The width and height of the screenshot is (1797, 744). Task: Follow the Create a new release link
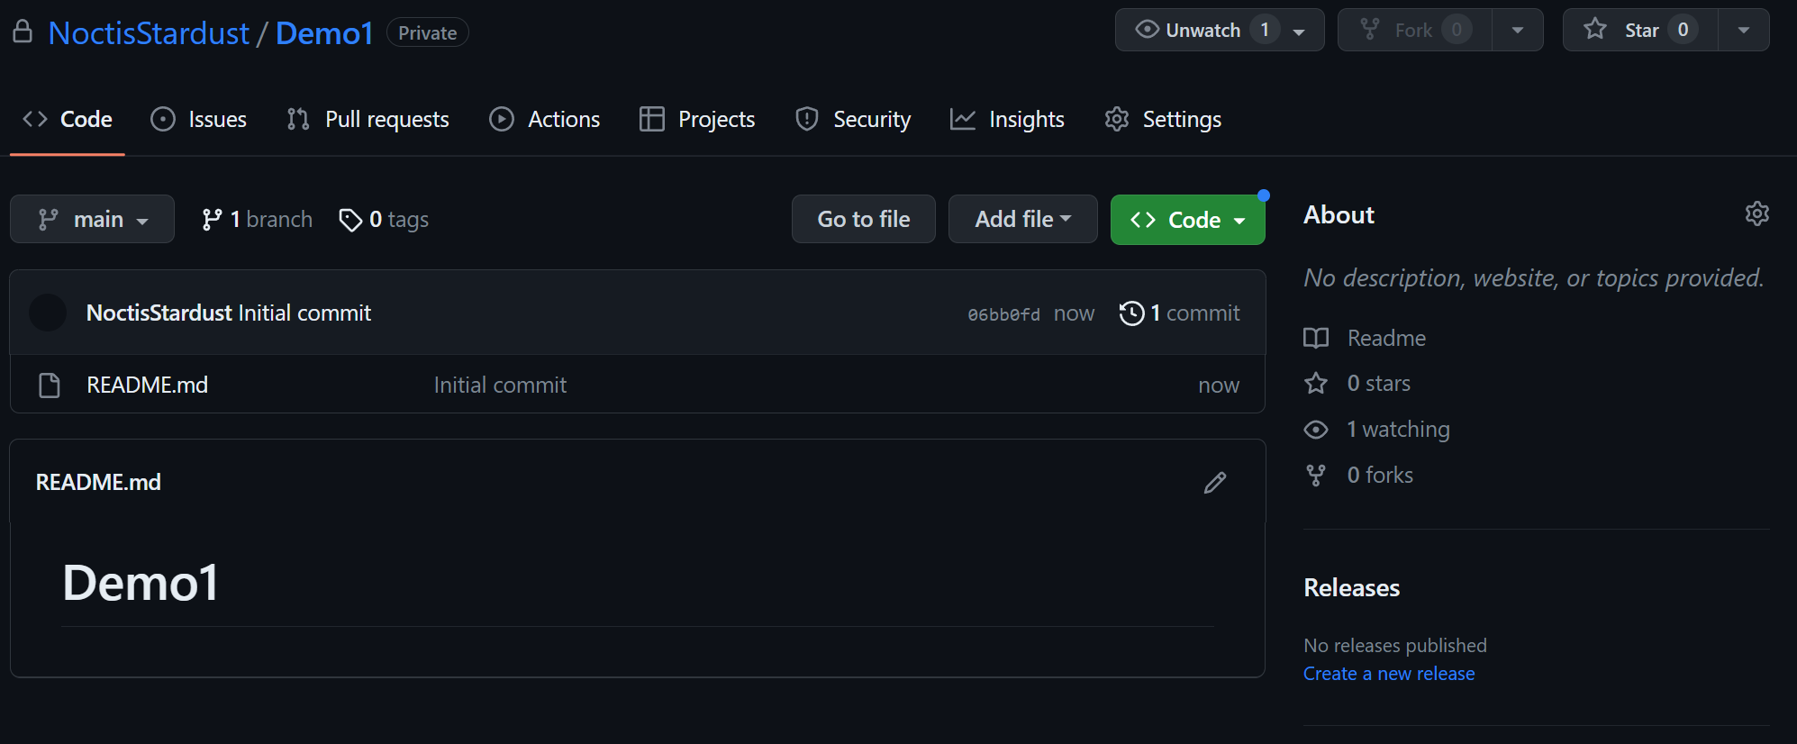coord(1388,674)
